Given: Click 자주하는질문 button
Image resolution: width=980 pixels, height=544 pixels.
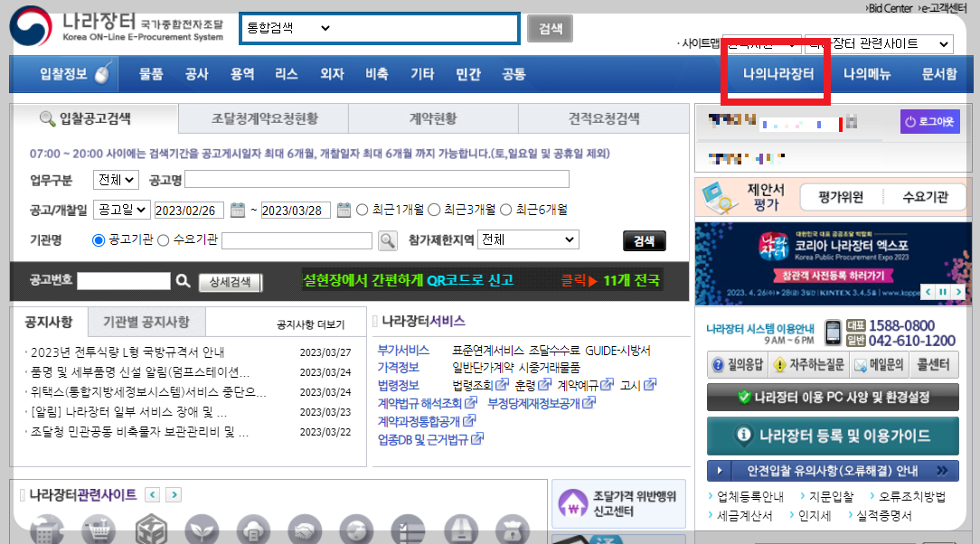Looking at the screenshot, I should click(809, 365).
